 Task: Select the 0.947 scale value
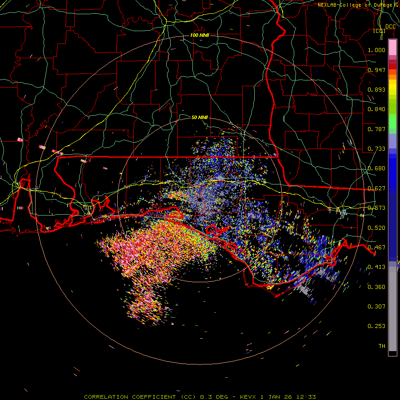click(x=376, y=70)
